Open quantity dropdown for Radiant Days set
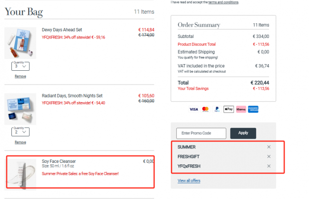The height and width of the screenshot is (199, 309). tap(20, 132)
